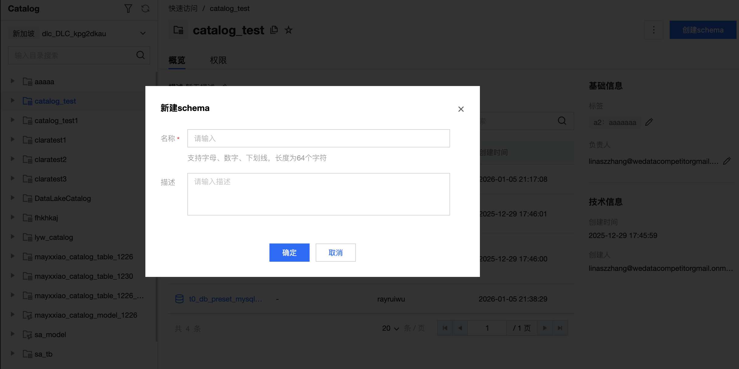The height and width of the screenshot is (369, 739).
Task: Click the catalog filter funnel icon
Action: (128, 9)
